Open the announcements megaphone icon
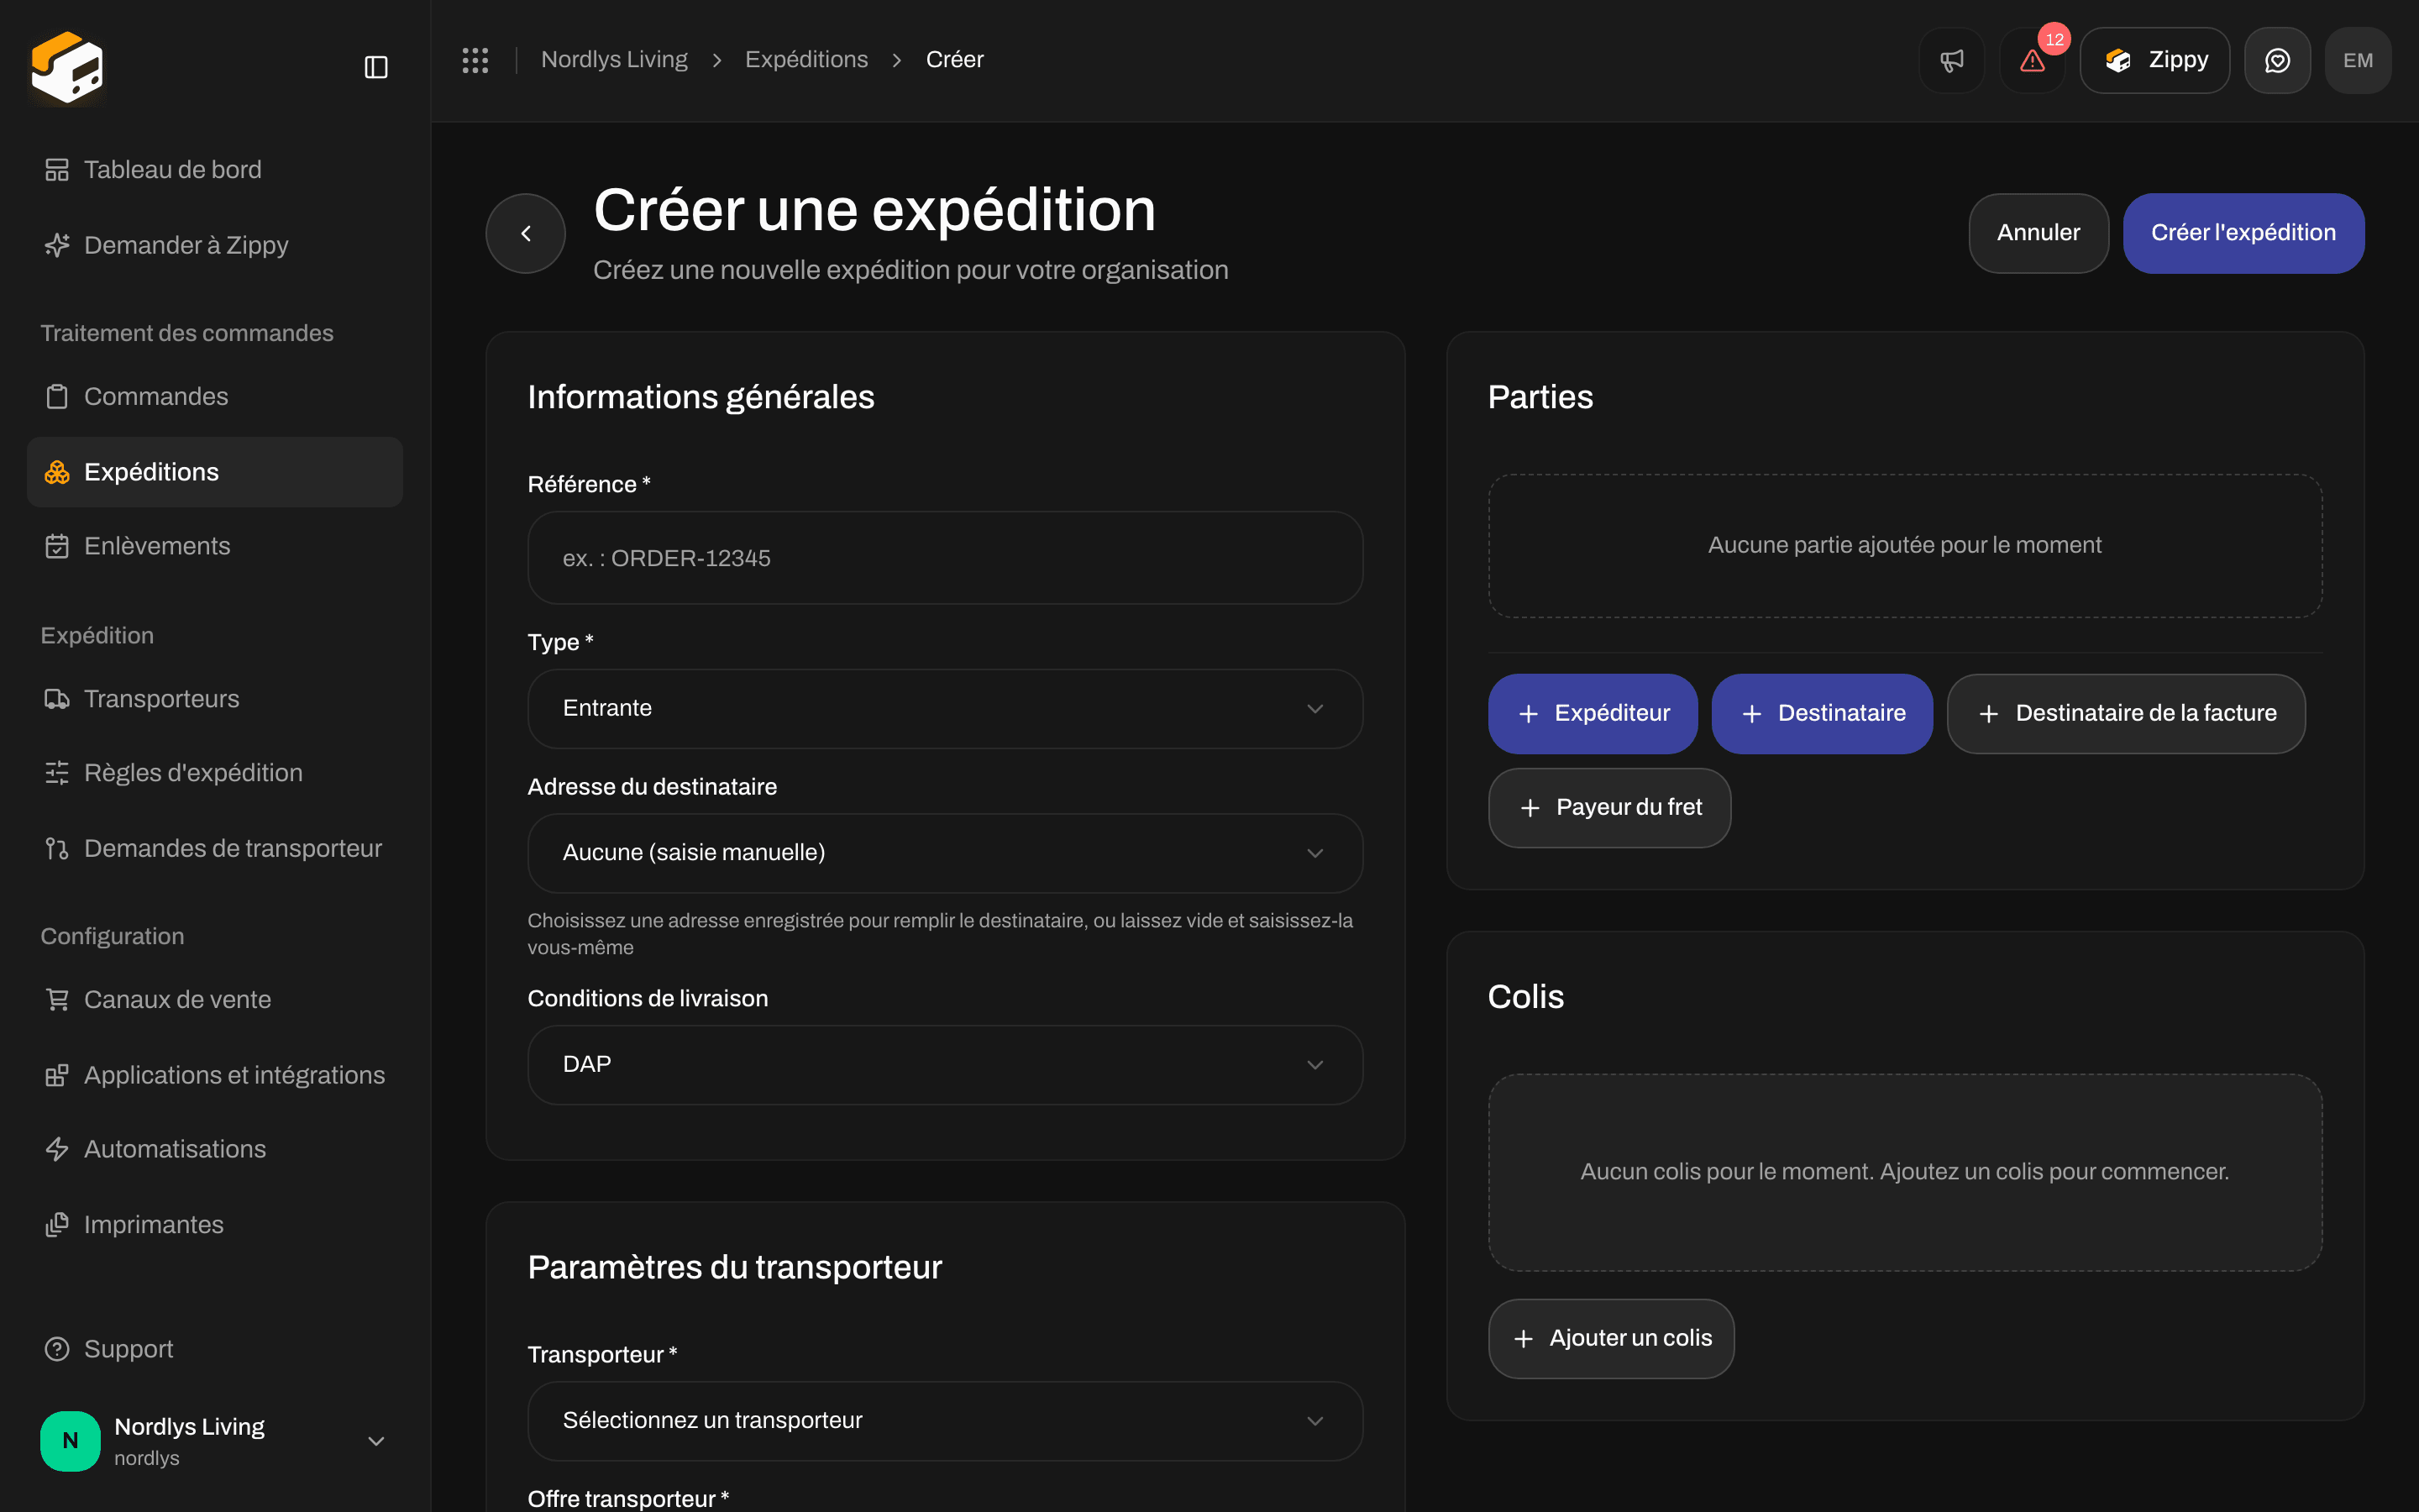 tap(1951, 60)
